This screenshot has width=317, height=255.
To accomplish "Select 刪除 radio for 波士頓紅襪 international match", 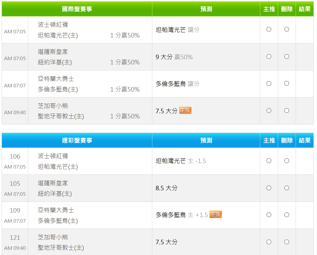I will [x=287, y=29].
